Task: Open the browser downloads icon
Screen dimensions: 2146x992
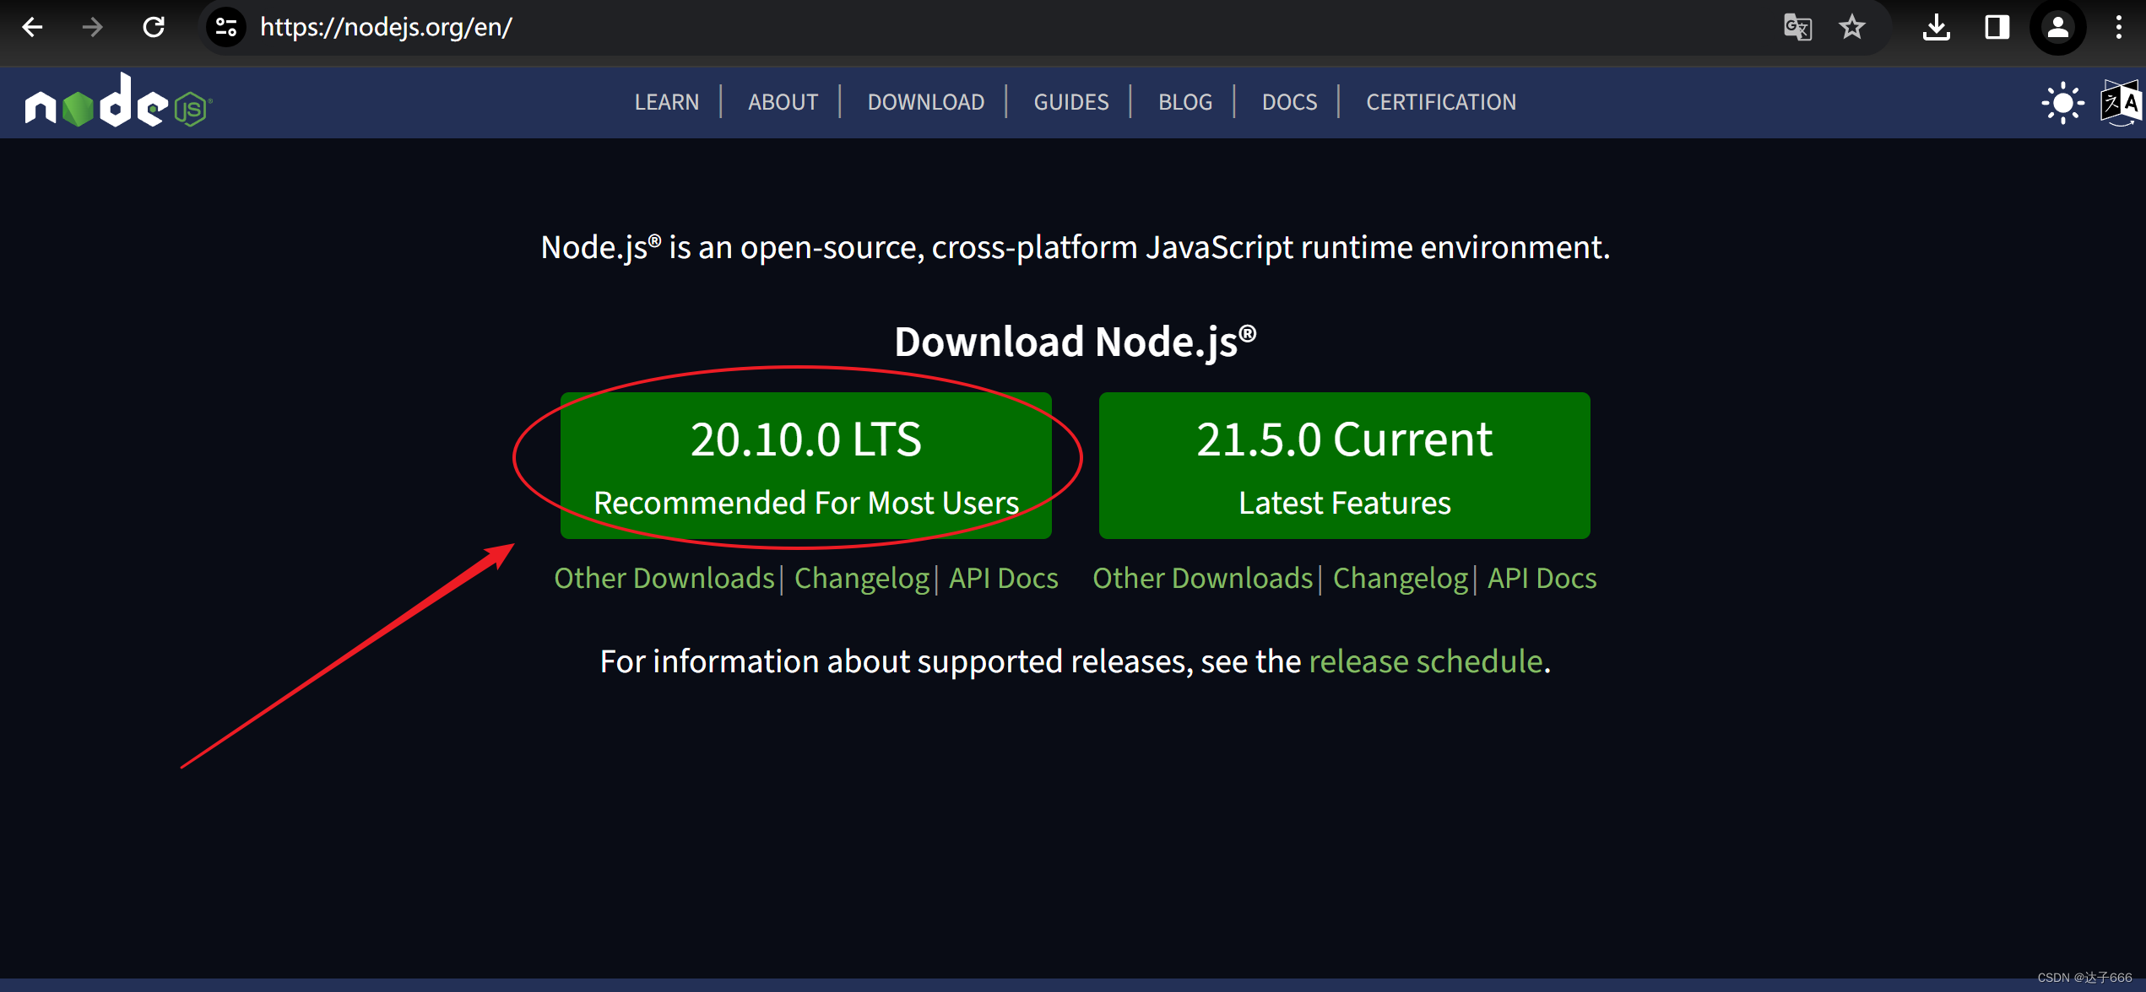Action: click(1937, 27)
